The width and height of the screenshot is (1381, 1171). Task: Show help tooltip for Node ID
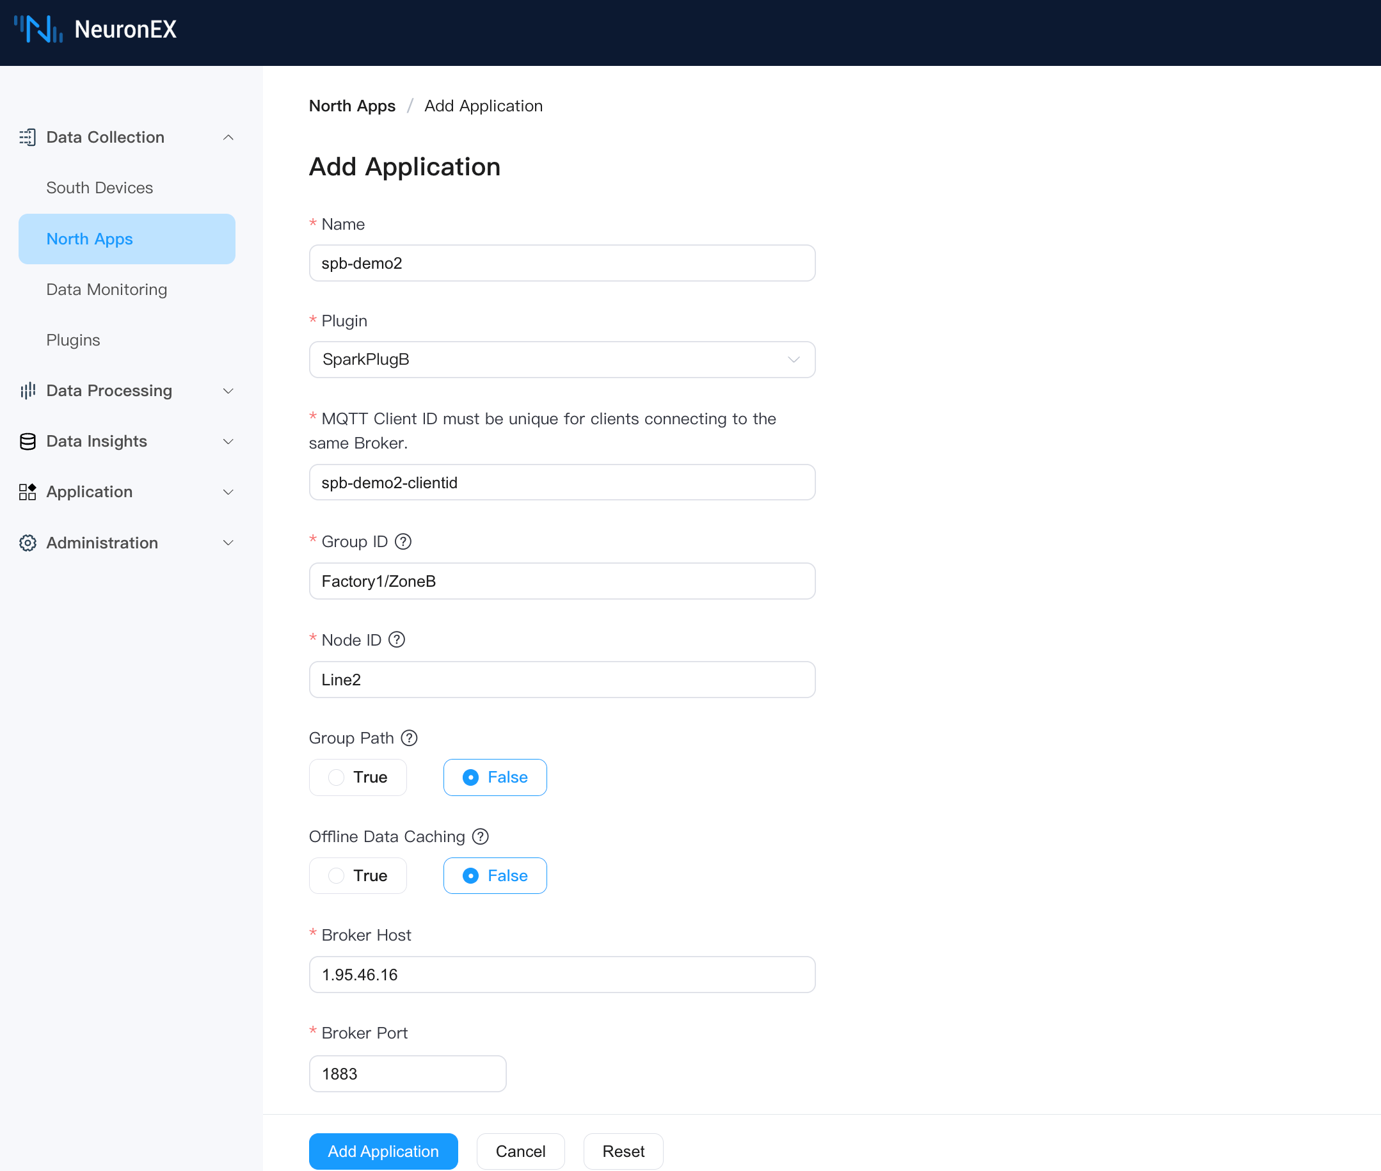(x=396, y=640)
